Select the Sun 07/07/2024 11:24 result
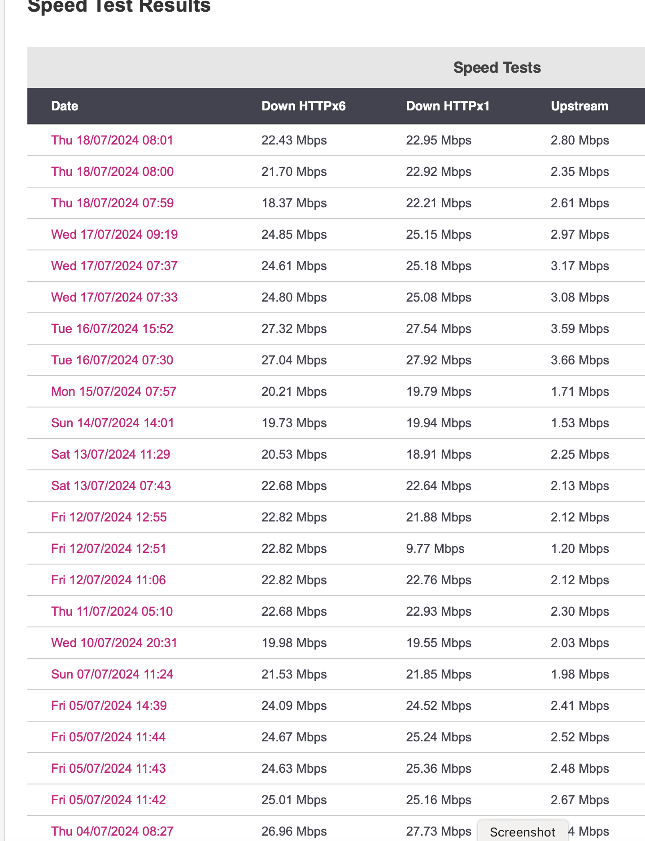 [112, 674]
